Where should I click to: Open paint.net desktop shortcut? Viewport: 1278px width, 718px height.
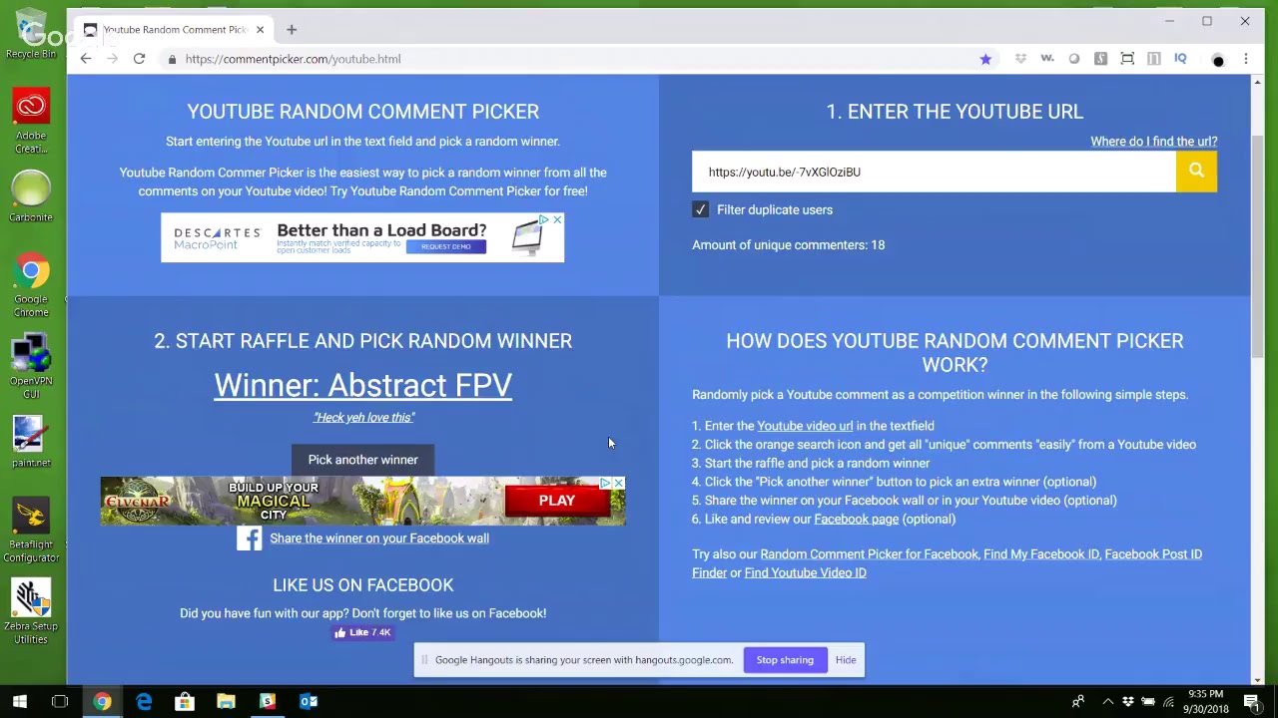31,442
